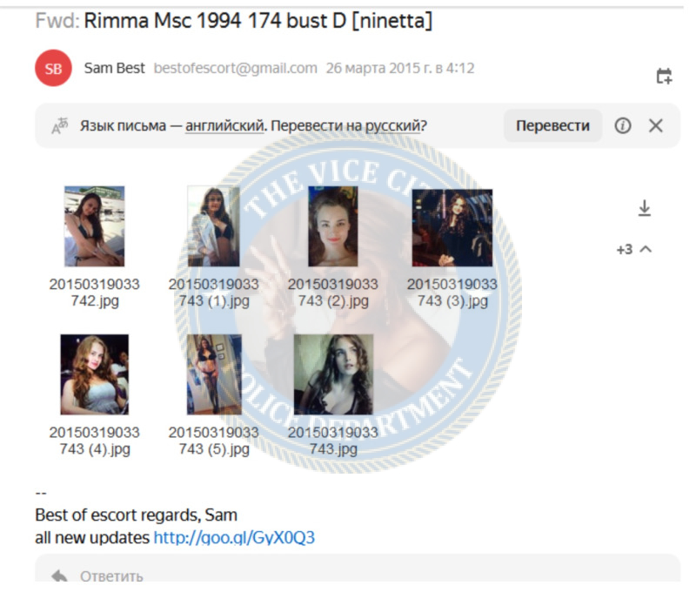
Task: Dismiss the translation prompt bar
Action: point(656,125)
